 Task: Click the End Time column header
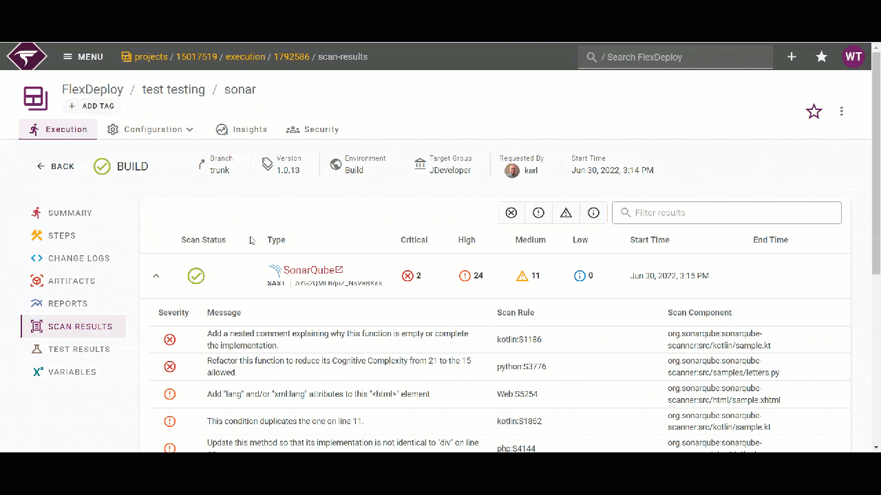[771, 240]
